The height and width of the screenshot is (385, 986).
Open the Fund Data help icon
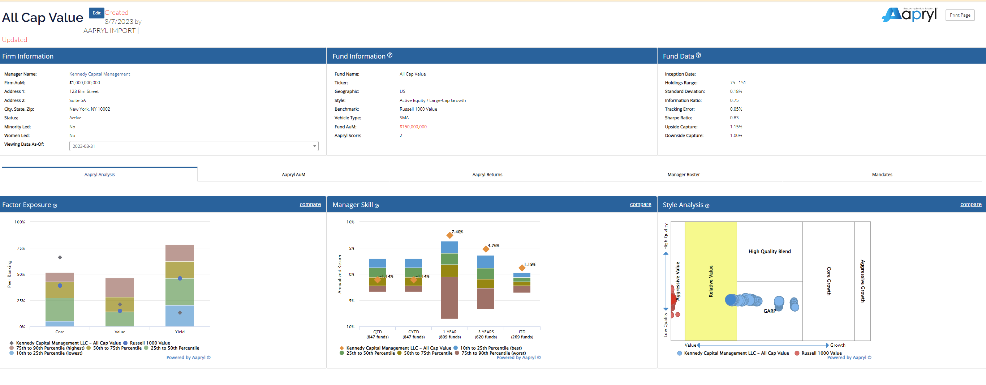(698, 55)
